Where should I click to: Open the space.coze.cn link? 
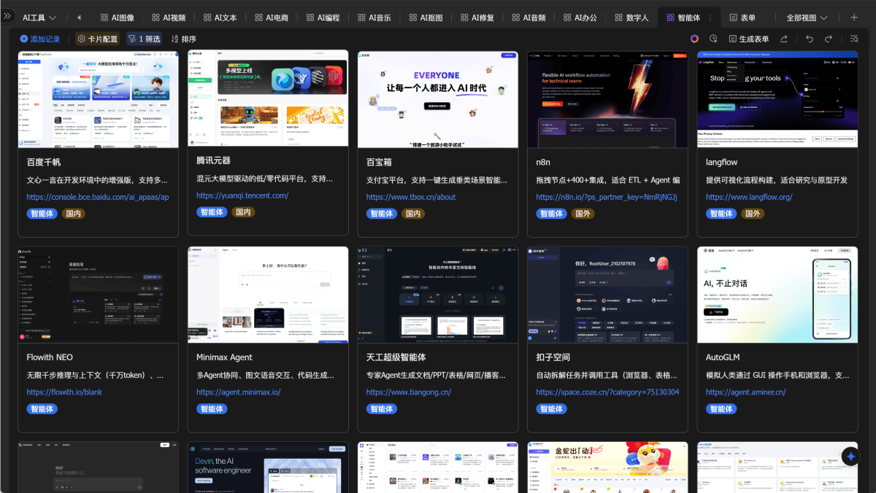pyautogui.click(x=607, y=392)
